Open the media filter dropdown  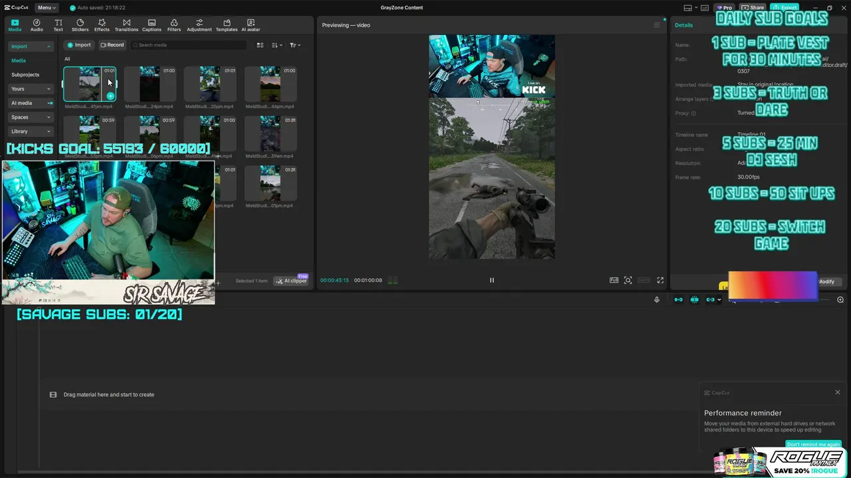click(295, 45)
